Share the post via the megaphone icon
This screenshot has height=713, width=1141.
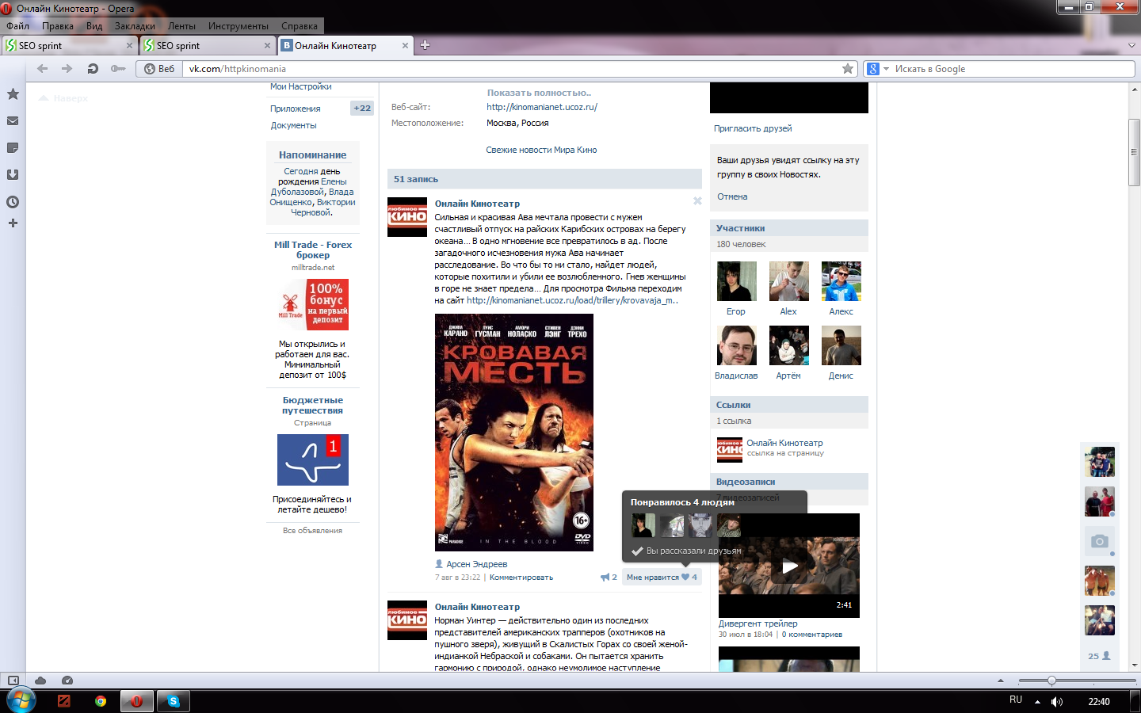pos(609,578)
